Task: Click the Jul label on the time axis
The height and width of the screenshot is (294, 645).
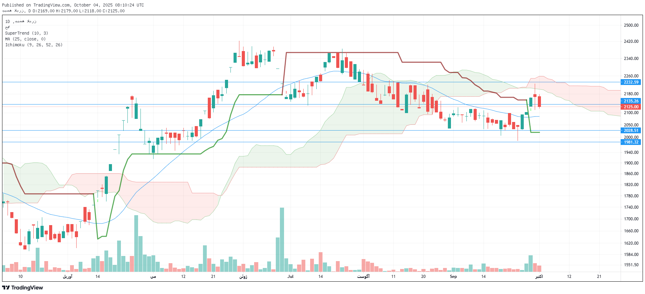Action: (x=290, y=277)
